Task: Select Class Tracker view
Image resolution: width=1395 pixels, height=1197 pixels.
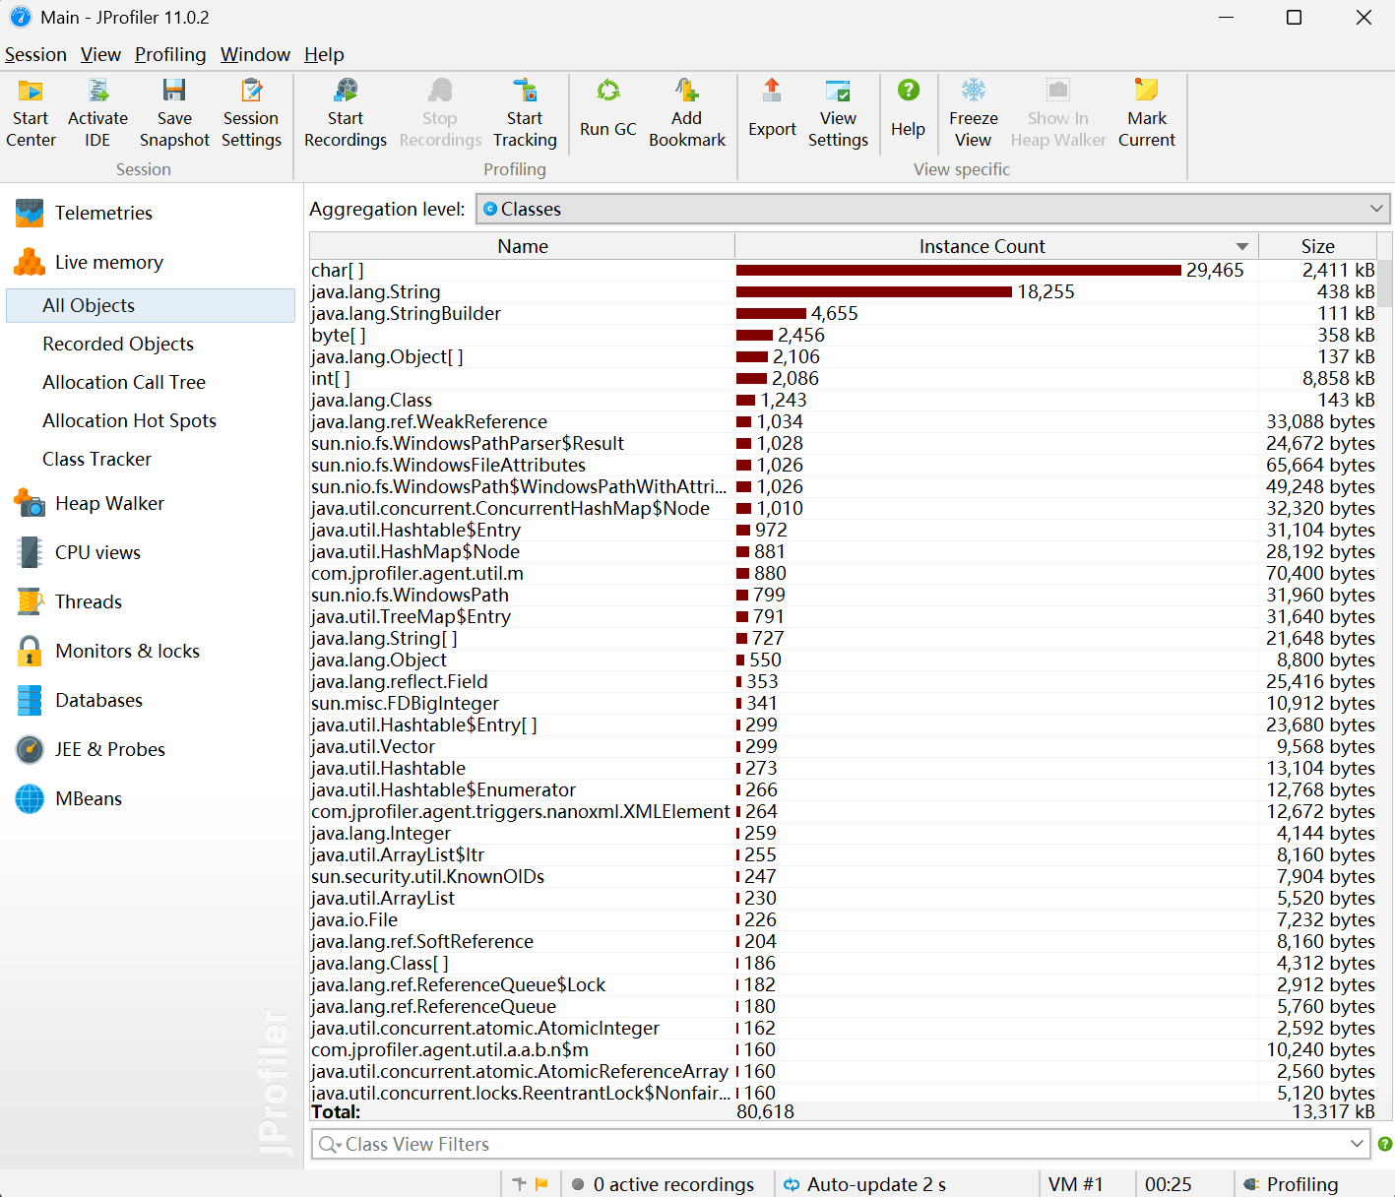Action: coord(96,459)
